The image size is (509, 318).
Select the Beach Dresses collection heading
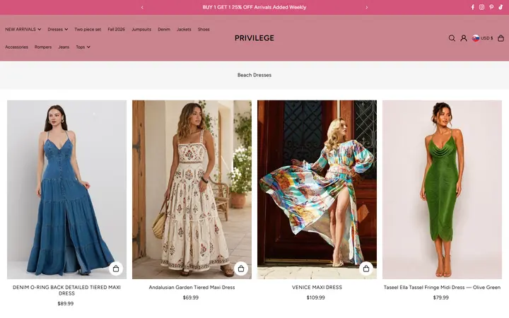click(255, 75)
